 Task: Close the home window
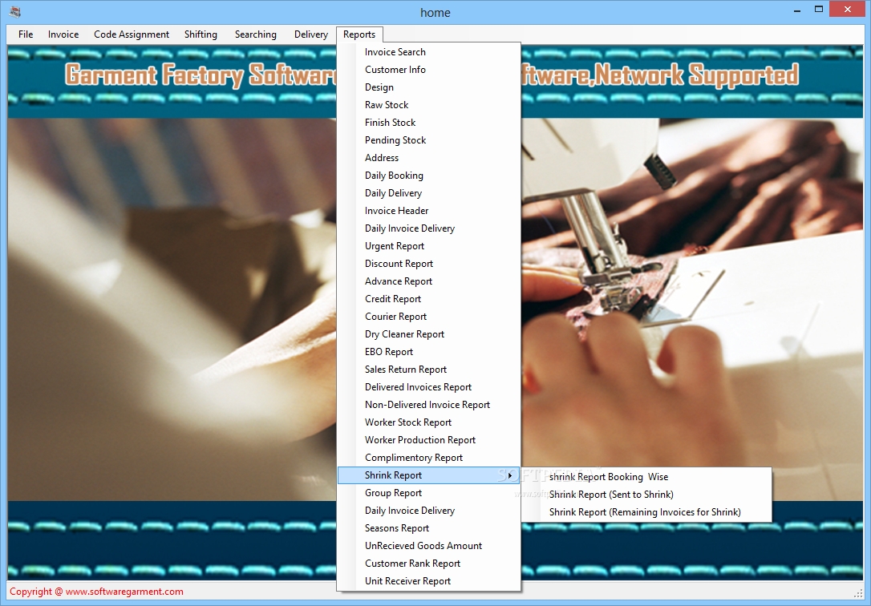[x=848, y=10]
